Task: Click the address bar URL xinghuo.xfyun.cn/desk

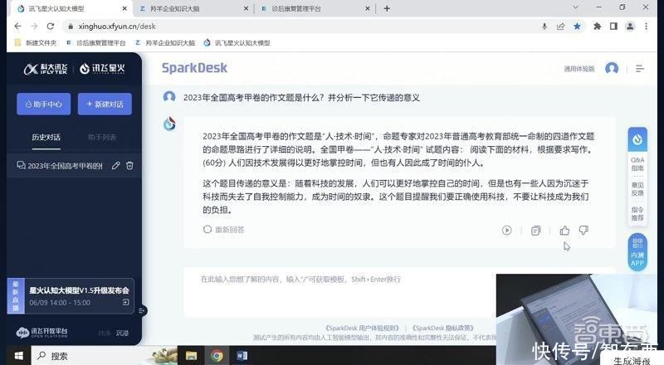Action: pos(117,27)
